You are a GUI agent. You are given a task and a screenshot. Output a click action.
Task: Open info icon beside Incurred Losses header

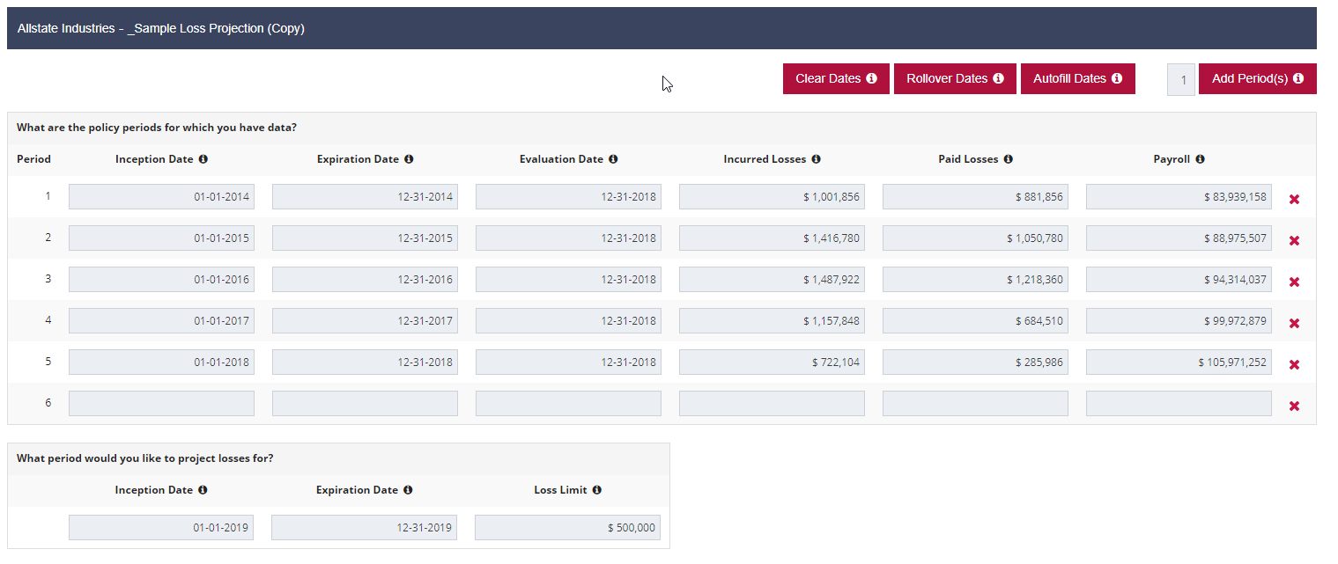coord(816,159)
